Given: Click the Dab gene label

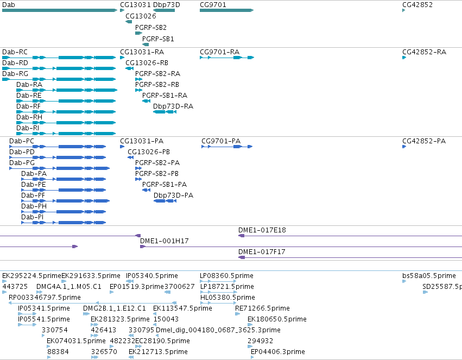Looking at the screenshot, I should 8,5.
